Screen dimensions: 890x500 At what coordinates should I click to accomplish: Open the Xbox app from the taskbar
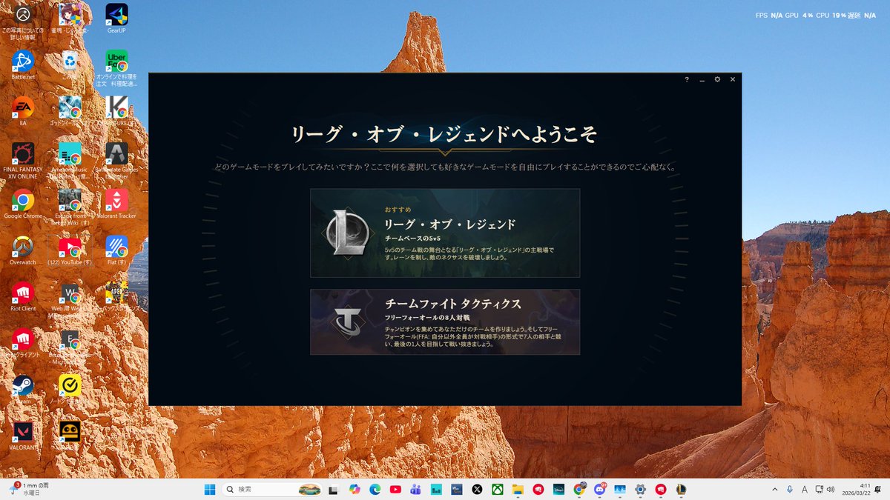point(497,489)
